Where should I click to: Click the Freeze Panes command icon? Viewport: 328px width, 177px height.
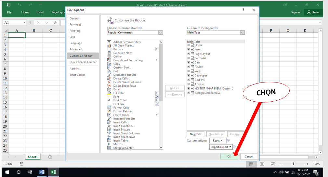[109, 115]
